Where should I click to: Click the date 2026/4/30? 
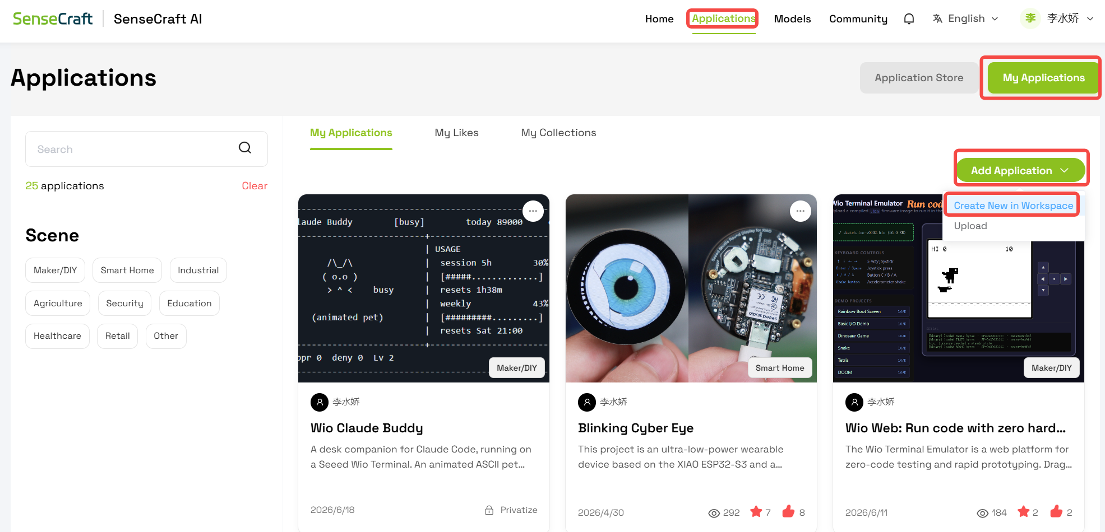pos(601,513)
